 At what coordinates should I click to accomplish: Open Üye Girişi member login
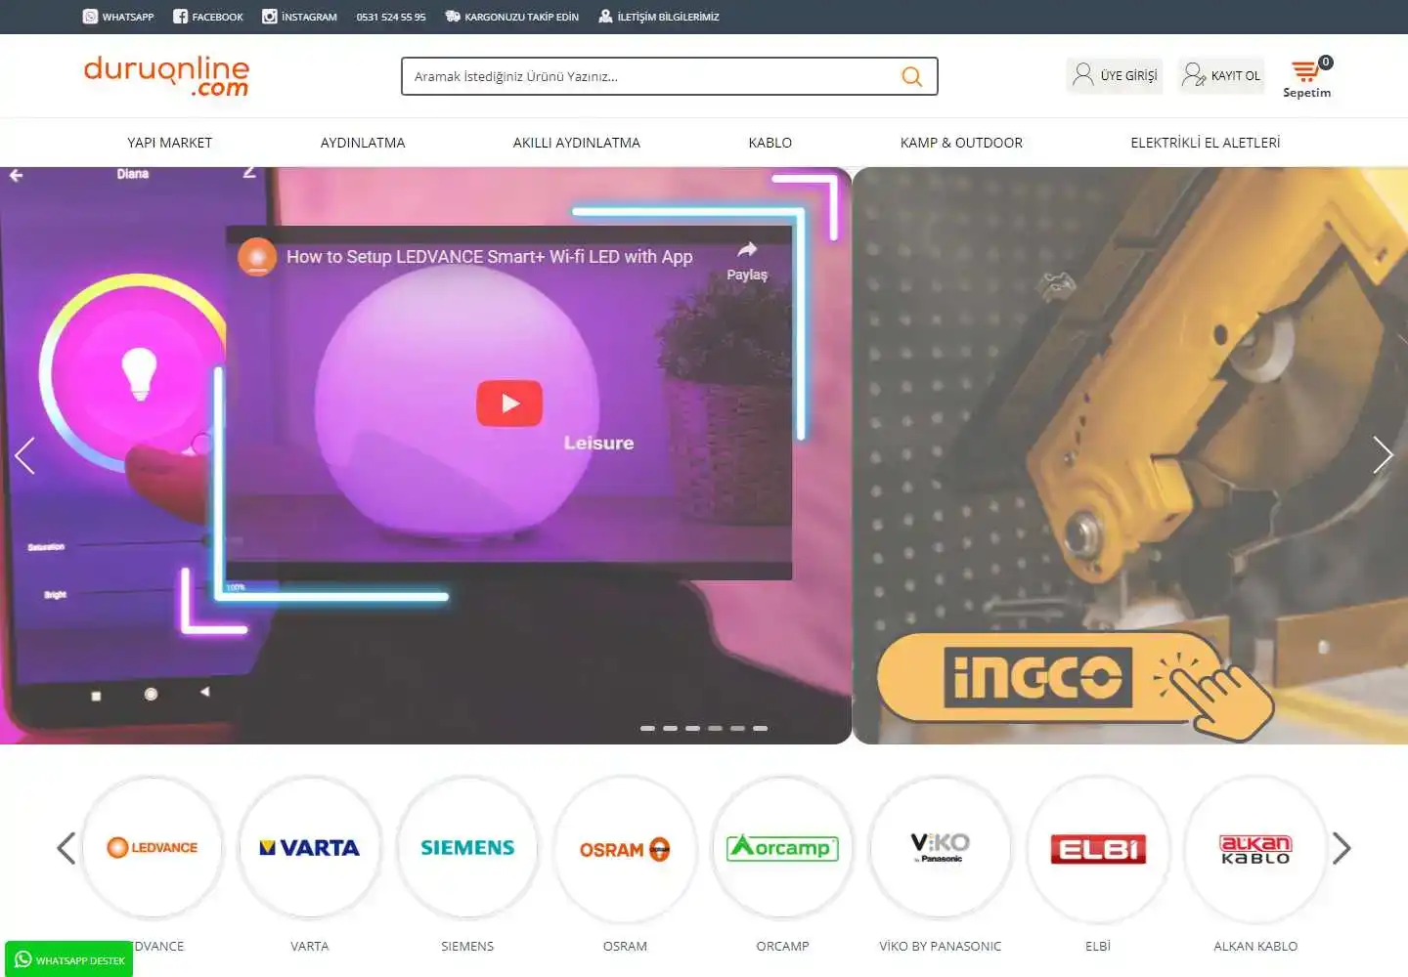[x=1115, y=75]
